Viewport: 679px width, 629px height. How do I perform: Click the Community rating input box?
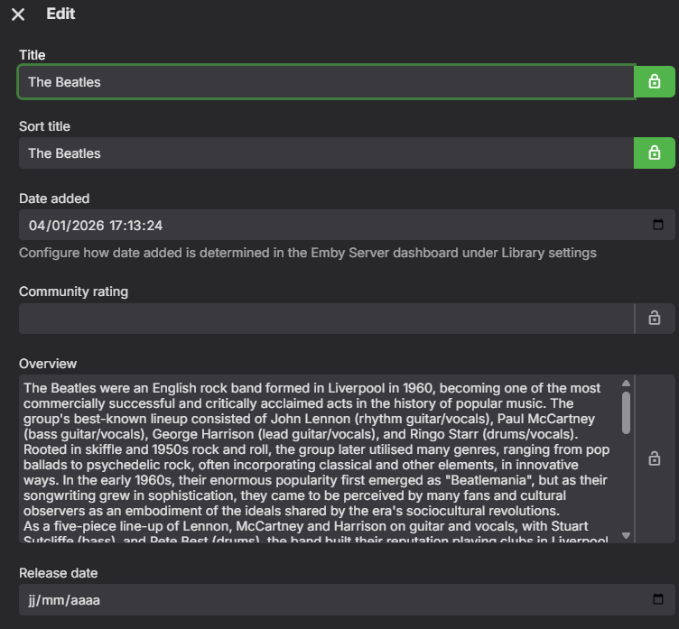325,319
